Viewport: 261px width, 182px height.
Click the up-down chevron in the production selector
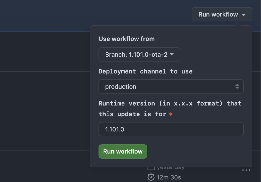pos(237,86)
